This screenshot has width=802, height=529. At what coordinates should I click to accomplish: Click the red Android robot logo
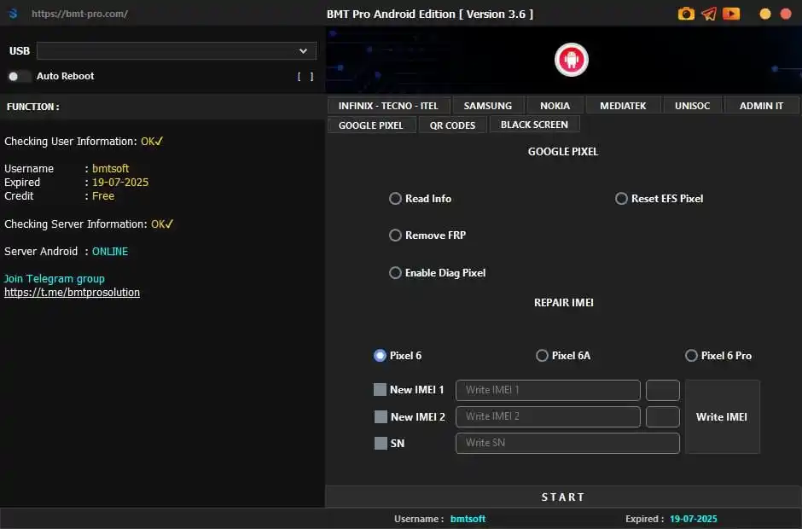point(572,60)
